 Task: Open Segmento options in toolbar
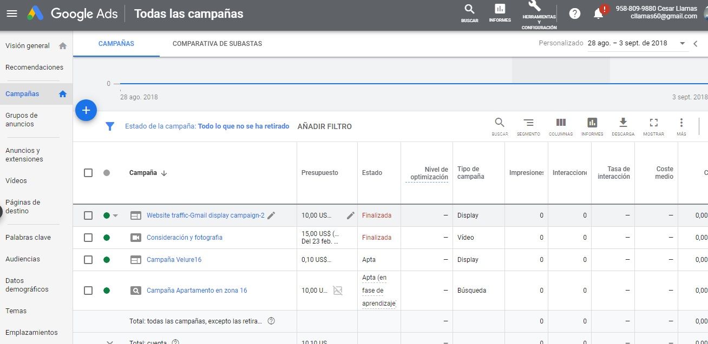coord(528,123)
